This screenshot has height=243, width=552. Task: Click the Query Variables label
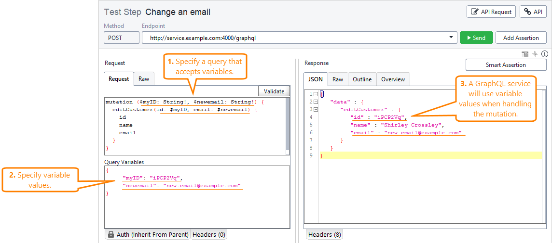coord(124,162)
